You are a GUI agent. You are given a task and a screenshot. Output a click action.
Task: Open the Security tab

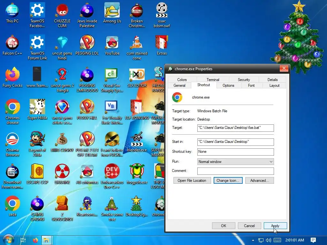coord(244,79)
